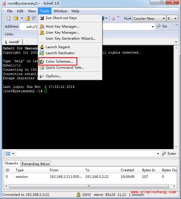Click the Color Schemes icon

41,62
